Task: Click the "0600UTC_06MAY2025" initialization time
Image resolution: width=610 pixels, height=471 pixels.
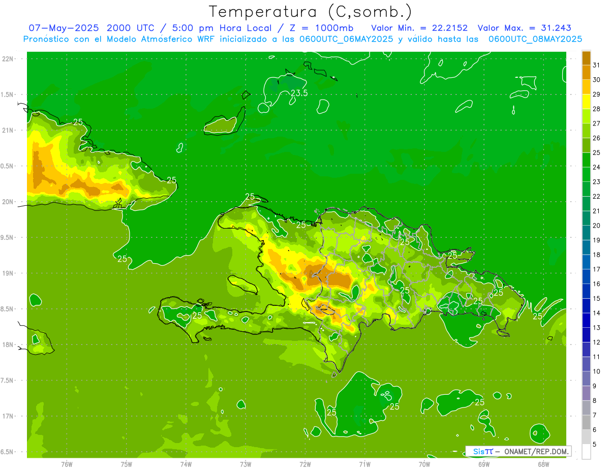Action: (346, 39)
